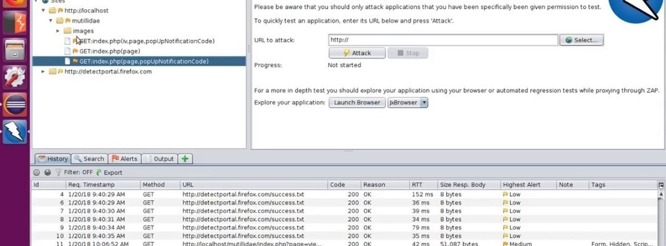Select history row with timestamp 9:40:30 AM
The height and width of the screenshot is (246, 666).
click(345, 211)
